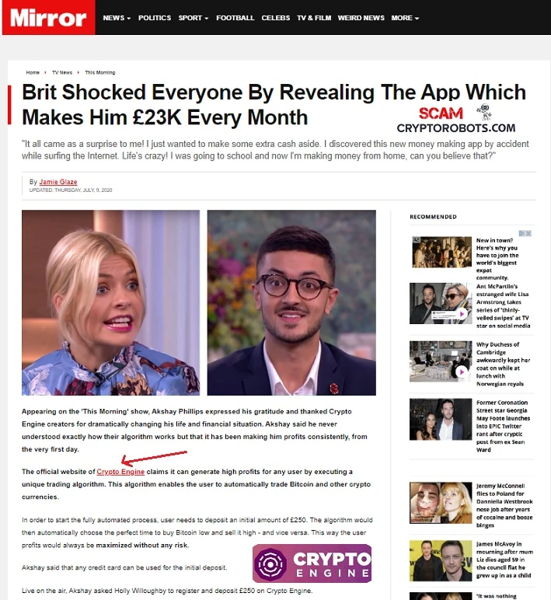Expand the News dropdown menu
The image size is (551, 600).
point(117,18)
